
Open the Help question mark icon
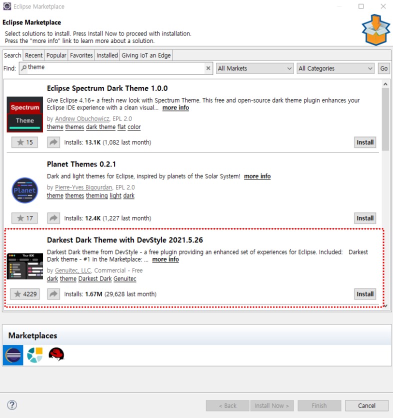point(12,405)
